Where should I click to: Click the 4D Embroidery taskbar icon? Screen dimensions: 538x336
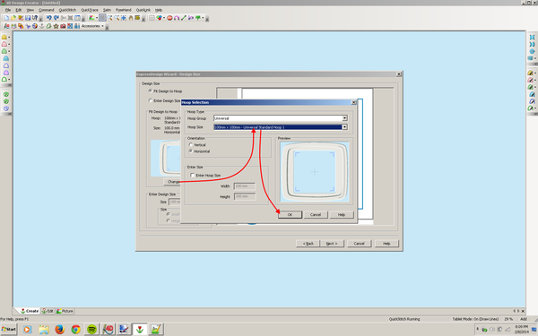point(108,329)
